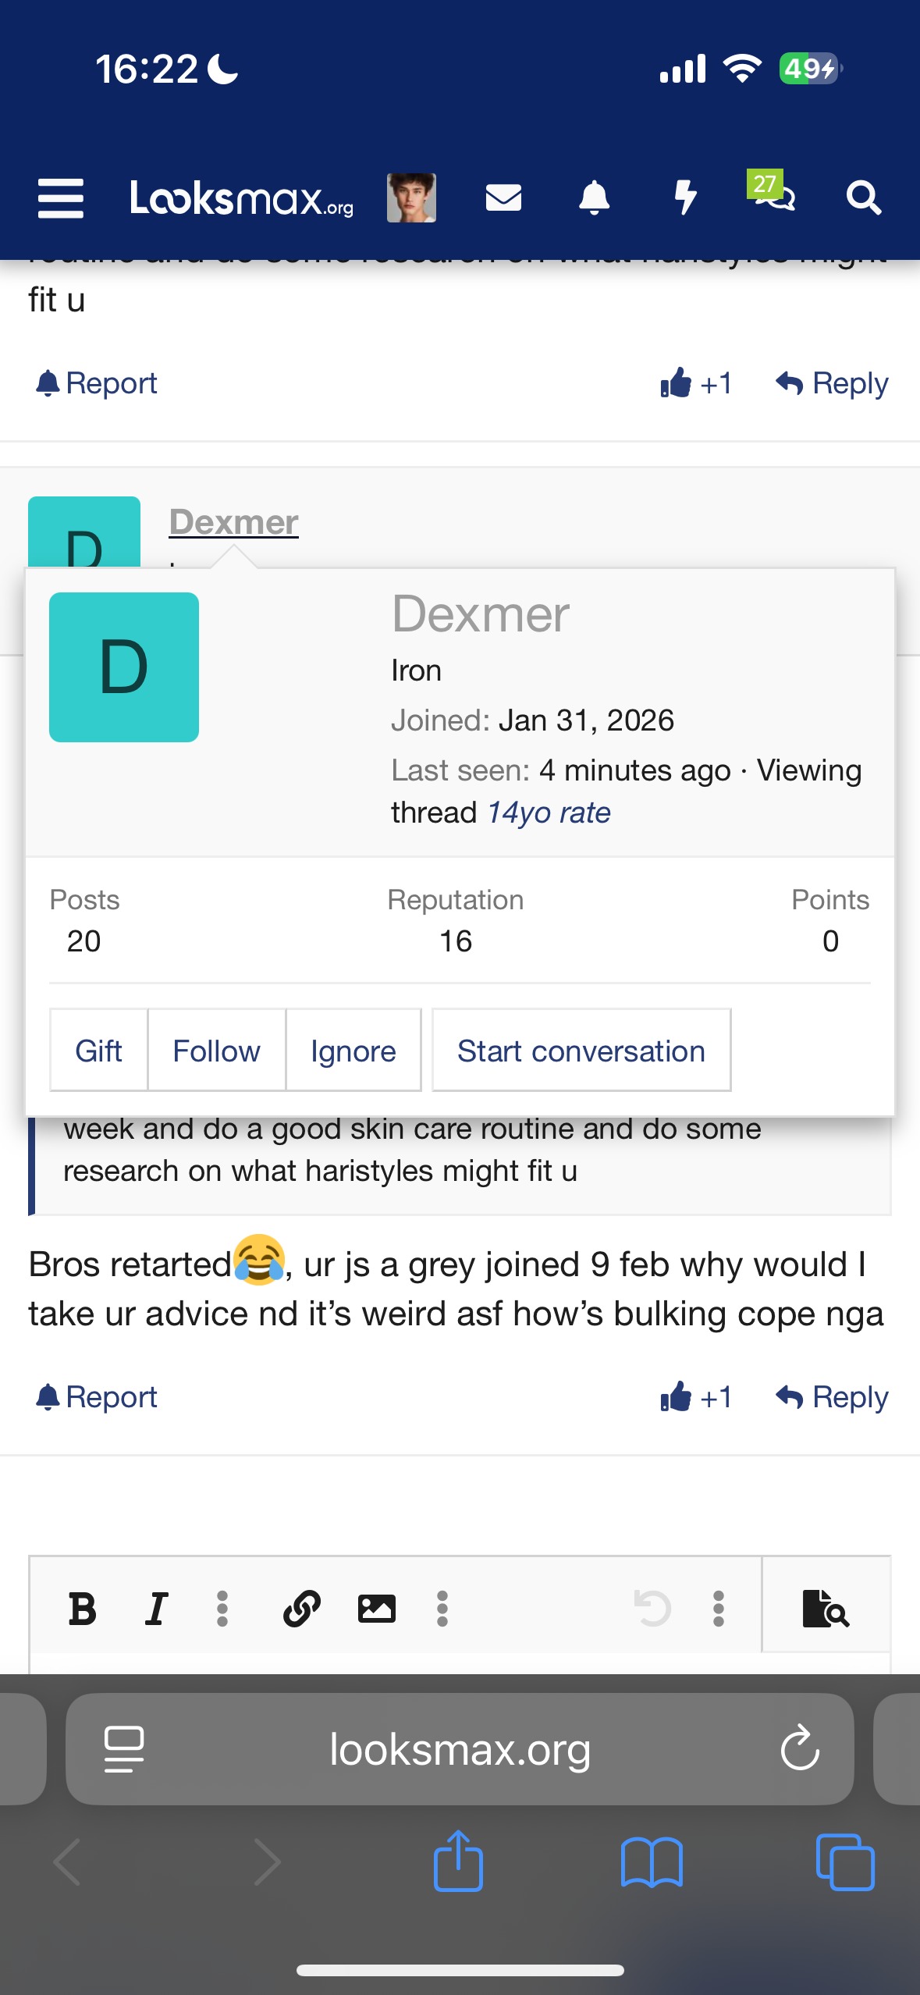This screenshot has height=1995, width=920.
Task: Open the inbox envelope icon
Action: (x=503, y=197)
